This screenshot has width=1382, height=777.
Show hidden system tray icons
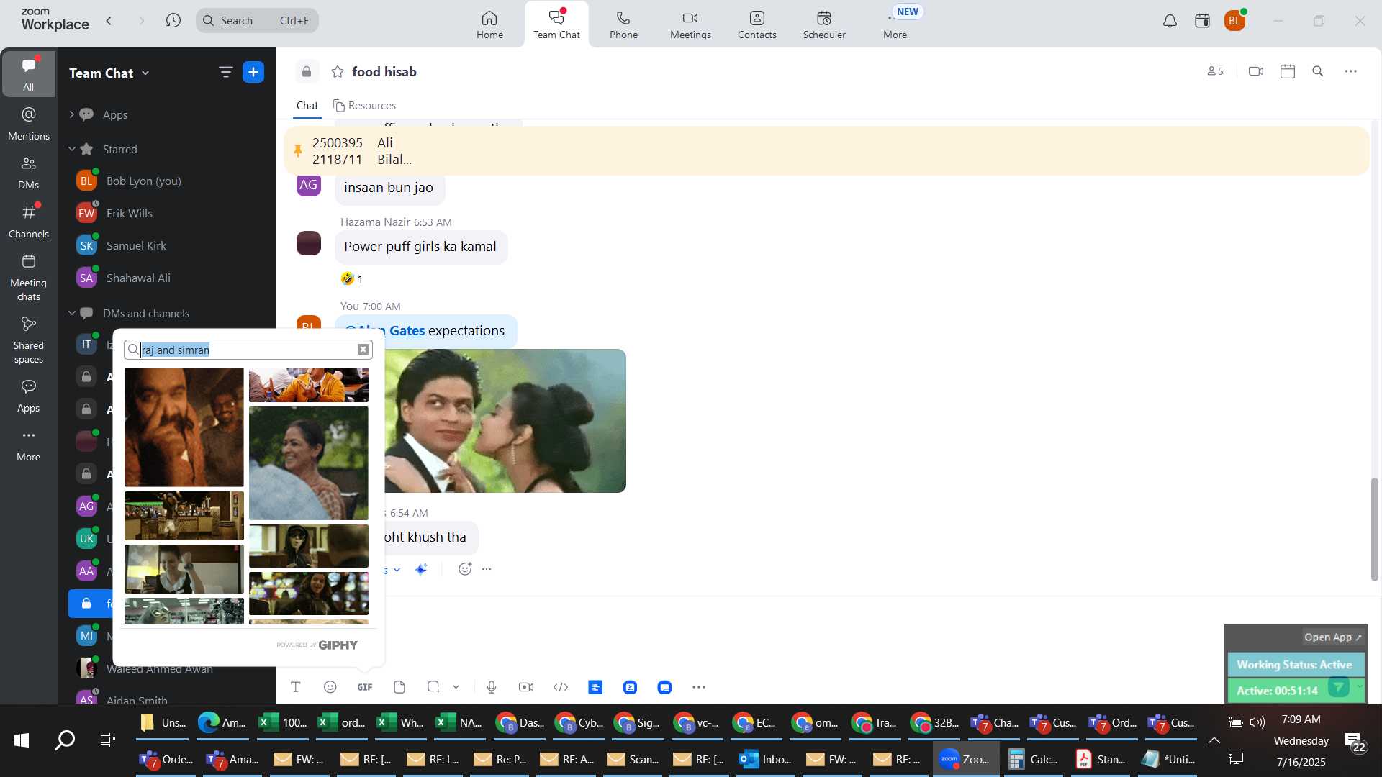tap(1214, 740)
